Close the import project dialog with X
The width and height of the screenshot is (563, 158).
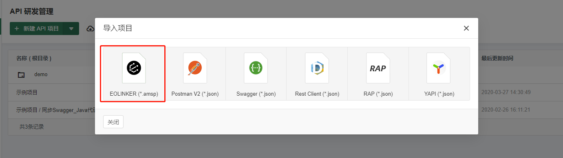coord(466,28)
